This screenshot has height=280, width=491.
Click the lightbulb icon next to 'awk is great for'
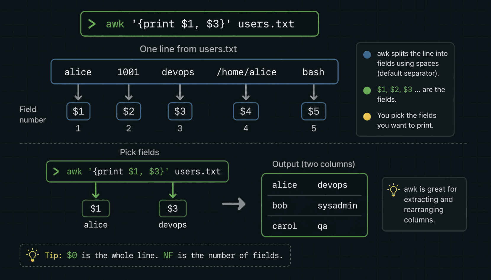pyautogui.click(x=393, y=190)
